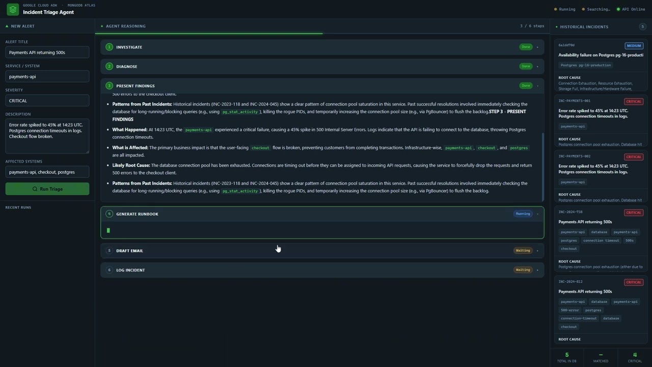
Task: Click the Service / System input field
Action: click(x=47, y=76)
